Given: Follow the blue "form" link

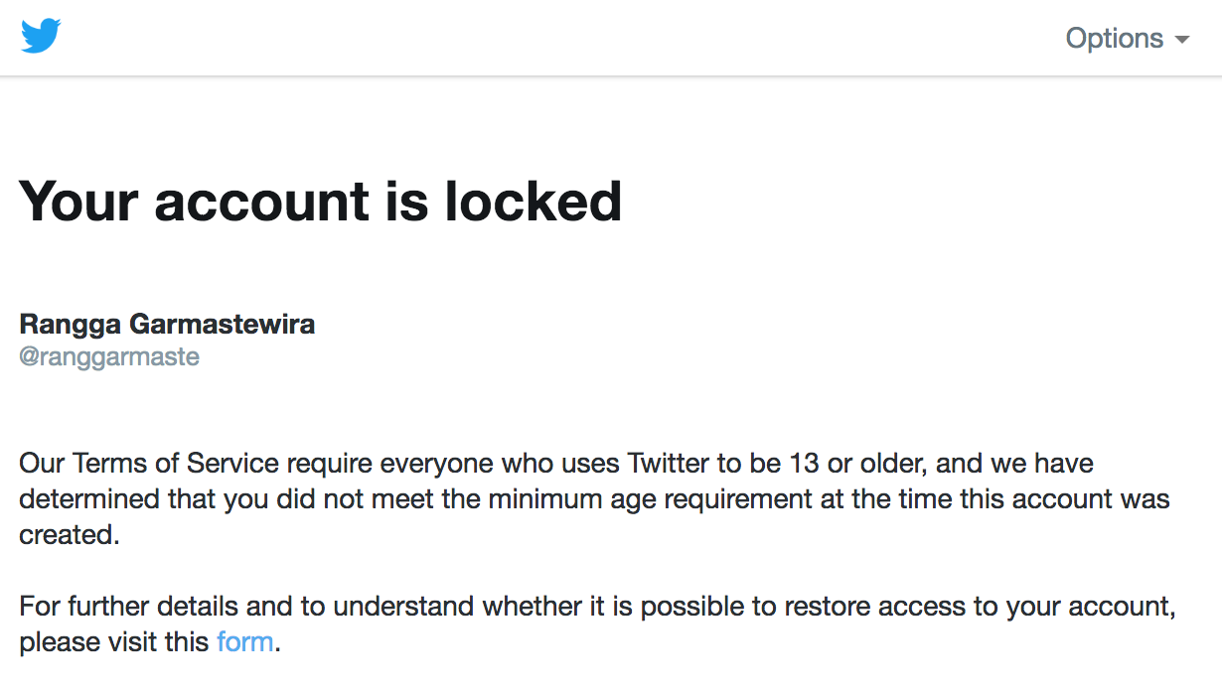Looking at the screenshot, I should 244,641.
